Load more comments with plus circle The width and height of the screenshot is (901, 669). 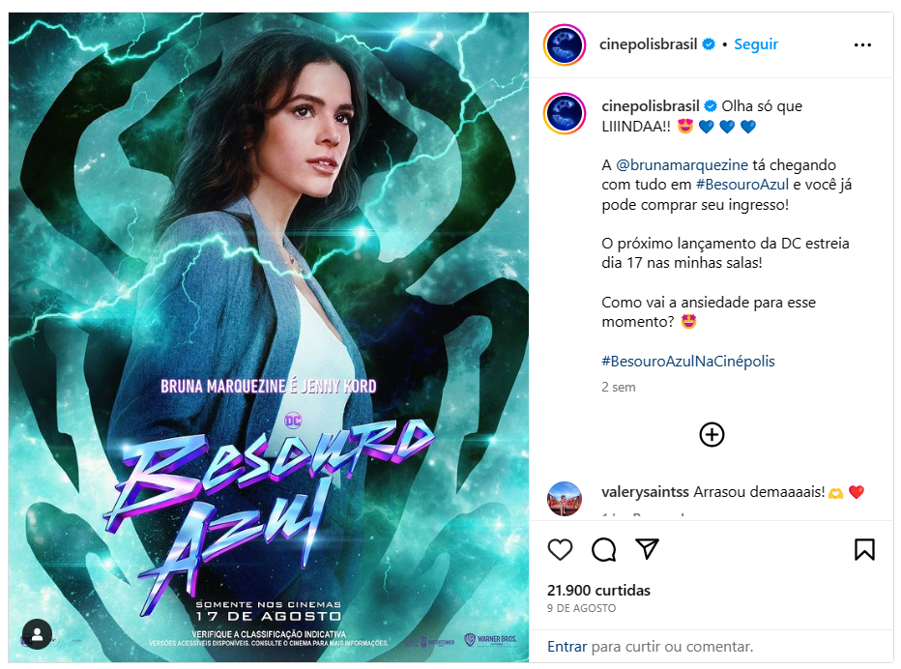tap(712, 434)
